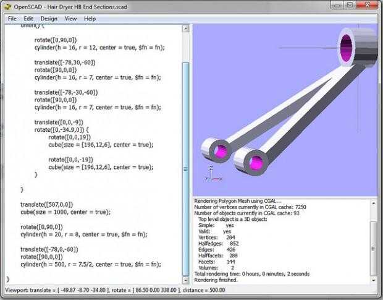Open the File menu
Image resolution: width=383 pixels, height=300 pixels.
pos(12,19)
